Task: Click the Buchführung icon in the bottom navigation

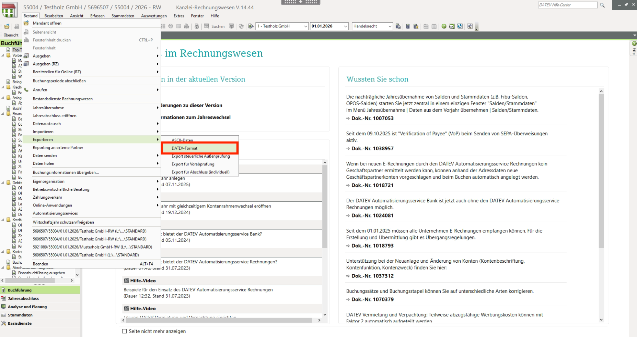Action: tap(3, 290)
